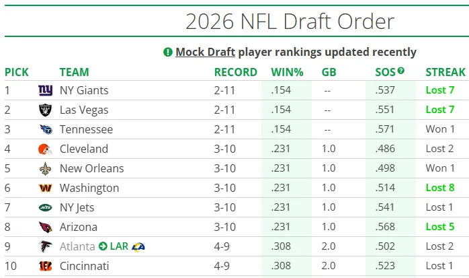Click the Tennessee team name

(86, 129)
